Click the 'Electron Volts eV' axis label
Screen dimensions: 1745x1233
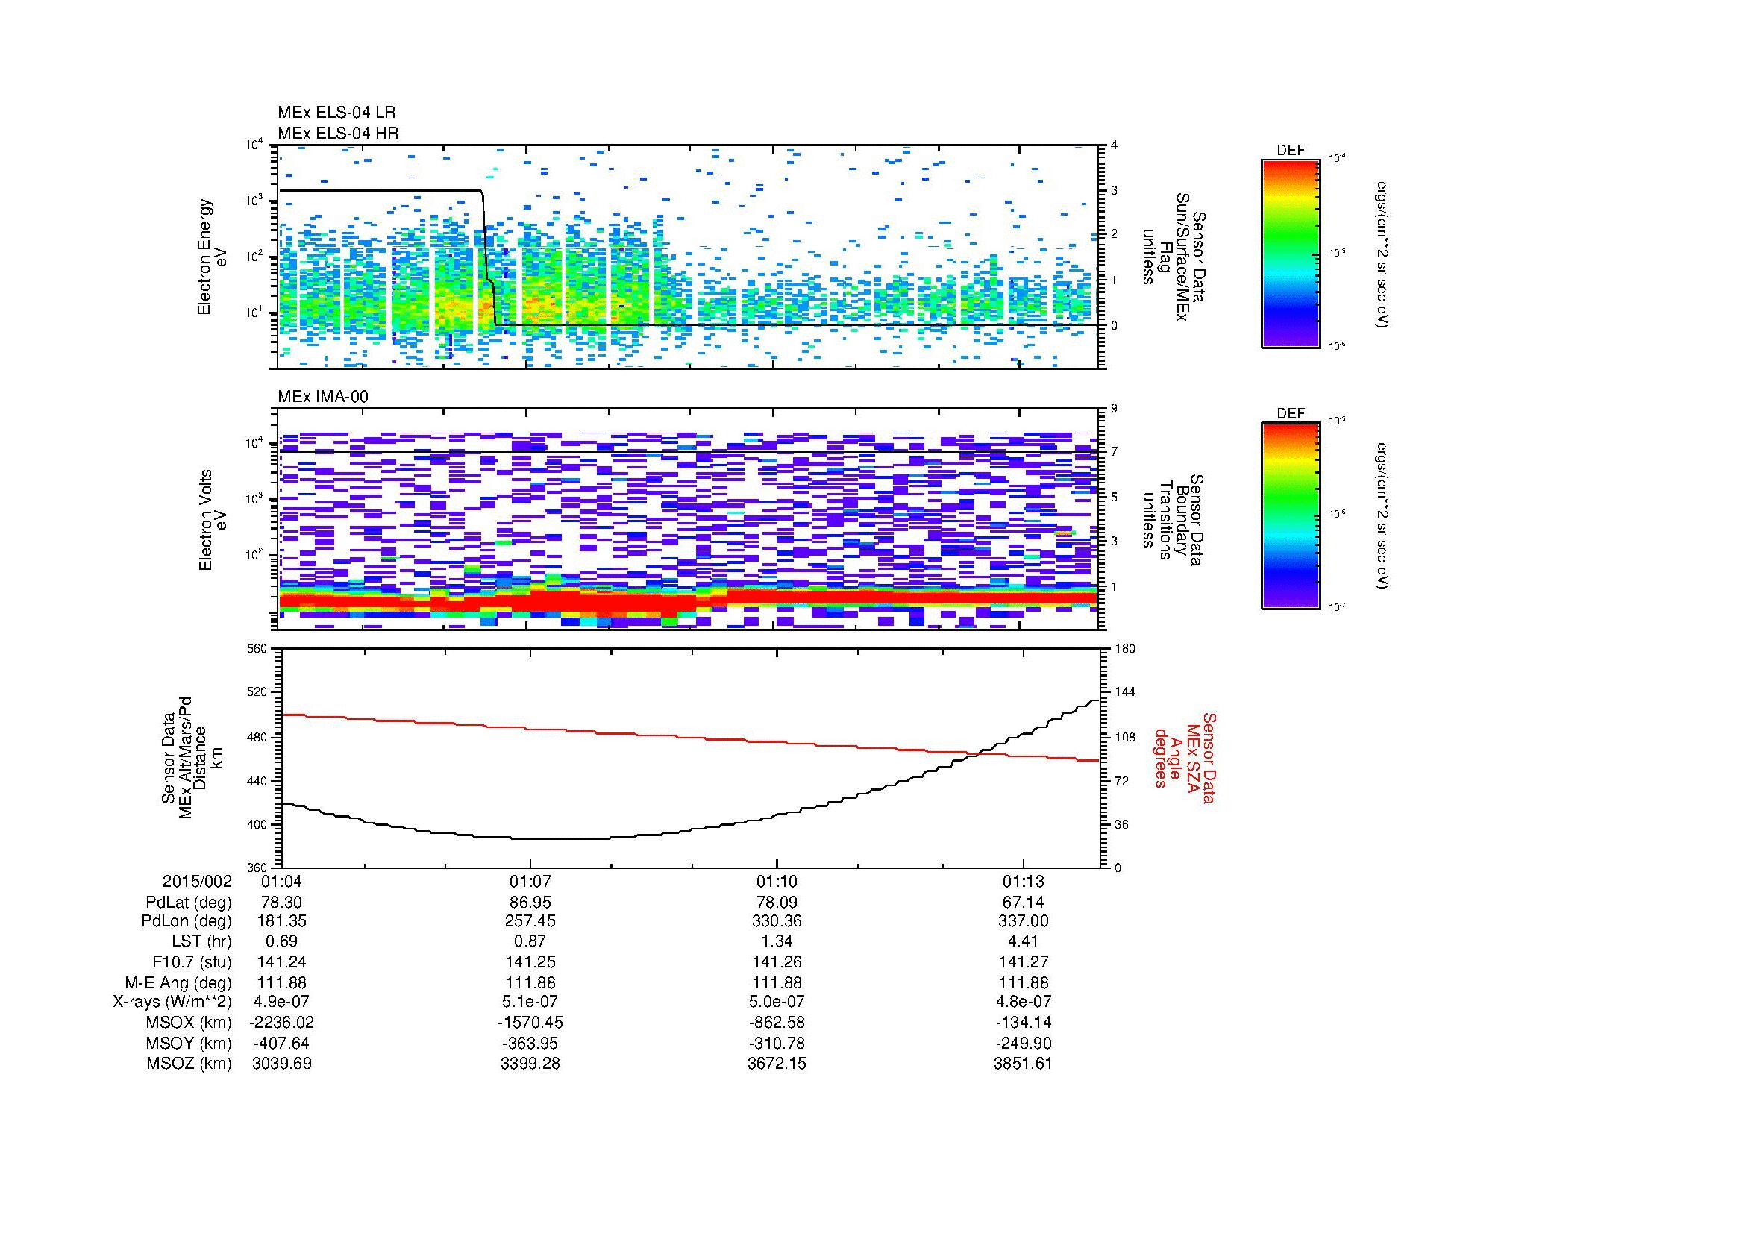click(212, 520)
